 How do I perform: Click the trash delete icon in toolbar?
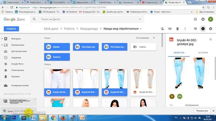tap(178, 29)
